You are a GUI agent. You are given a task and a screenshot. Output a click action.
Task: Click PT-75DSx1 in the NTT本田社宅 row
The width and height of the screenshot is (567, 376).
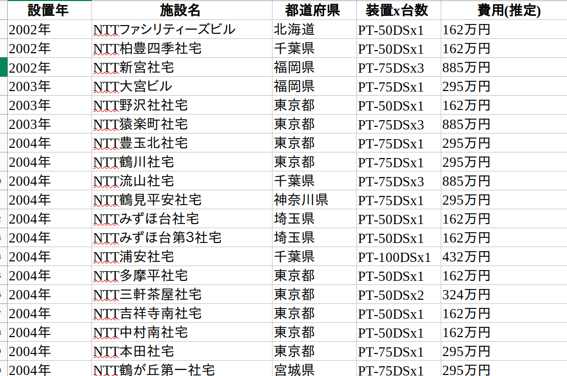coord(398,351)
